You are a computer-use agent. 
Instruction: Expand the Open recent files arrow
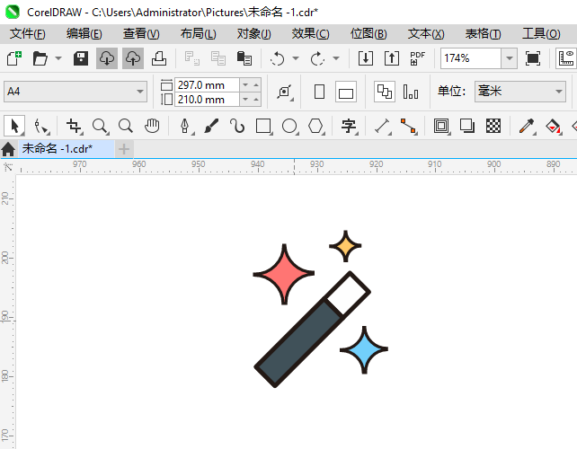[58, 58]
